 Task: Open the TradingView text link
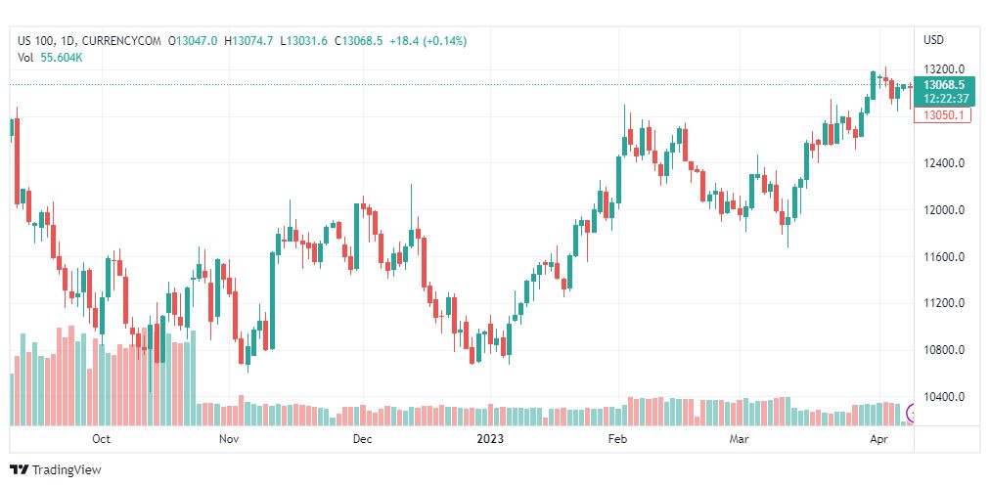[x=67, y=470]
